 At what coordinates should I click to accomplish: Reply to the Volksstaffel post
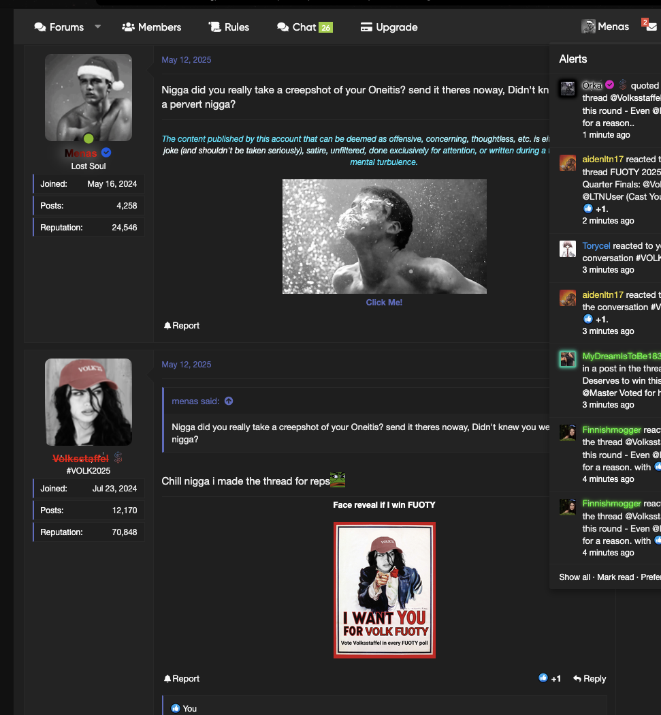pyautogui.click(x=590, y=679)
